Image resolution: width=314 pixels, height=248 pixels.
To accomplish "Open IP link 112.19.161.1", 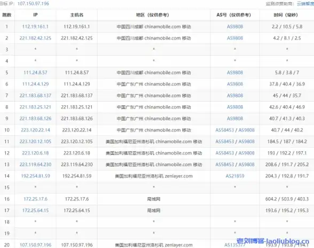I will (x=35, y=27).
